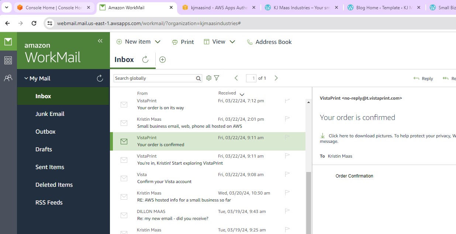Click the search magnifier icon

click(198, 78)
